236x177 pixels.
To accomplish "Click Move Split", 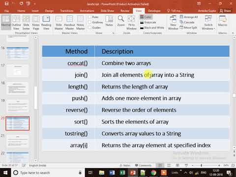I will pos(188,28).
